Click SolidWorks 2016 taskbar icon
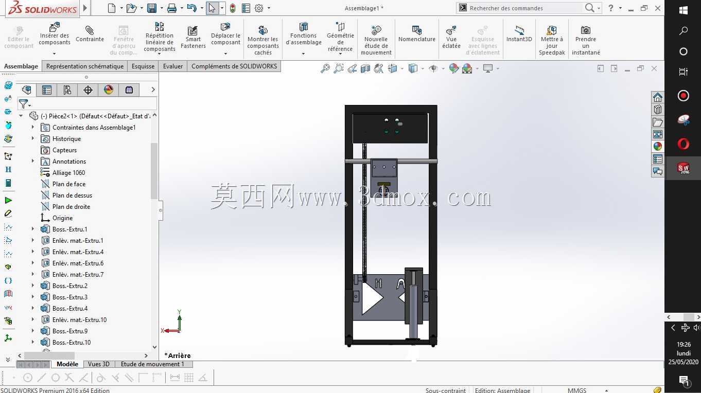The height and width of the screenshot is (393, 701). pyautogui.click(x=683, y=168)
